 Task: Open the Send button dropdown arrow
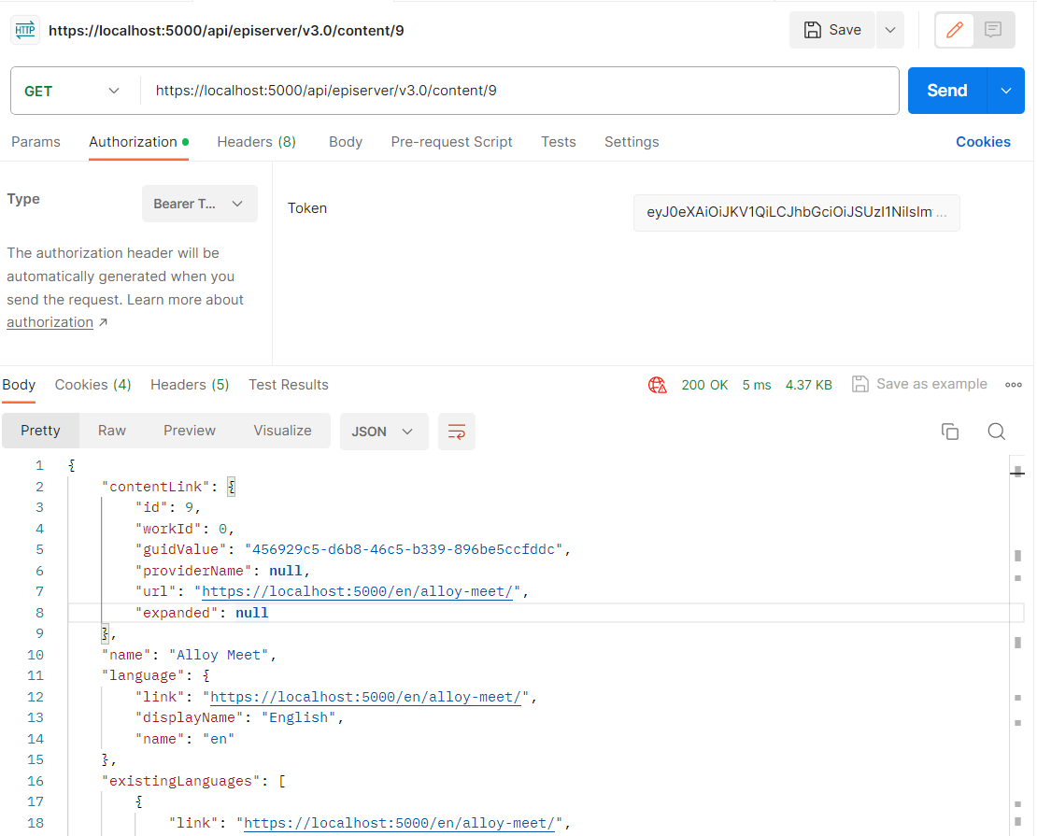pos(1006,91)
